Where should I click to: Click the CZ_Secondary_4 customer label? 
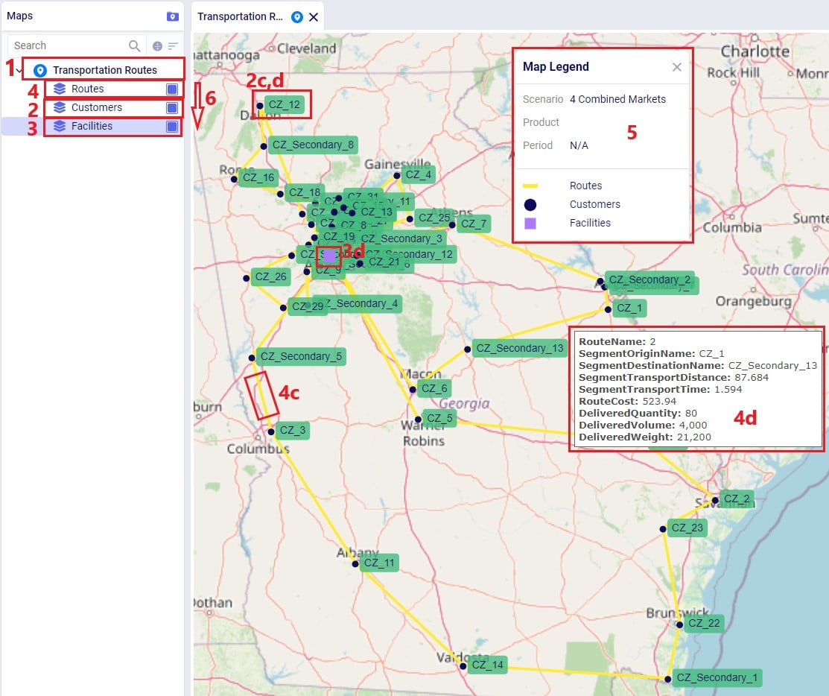(x=365, y=303)
